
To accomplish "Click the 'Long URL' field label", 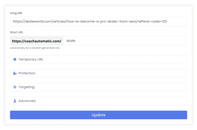I will (x=16, y=13).
